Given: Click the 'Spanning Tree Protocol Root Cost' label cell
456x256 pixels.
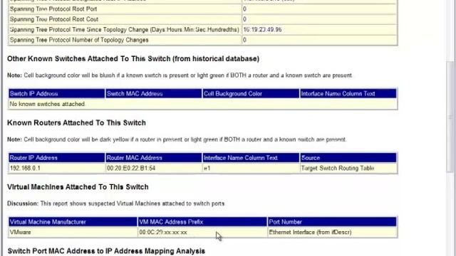Looking at the screenshot, I should (125, 19).
